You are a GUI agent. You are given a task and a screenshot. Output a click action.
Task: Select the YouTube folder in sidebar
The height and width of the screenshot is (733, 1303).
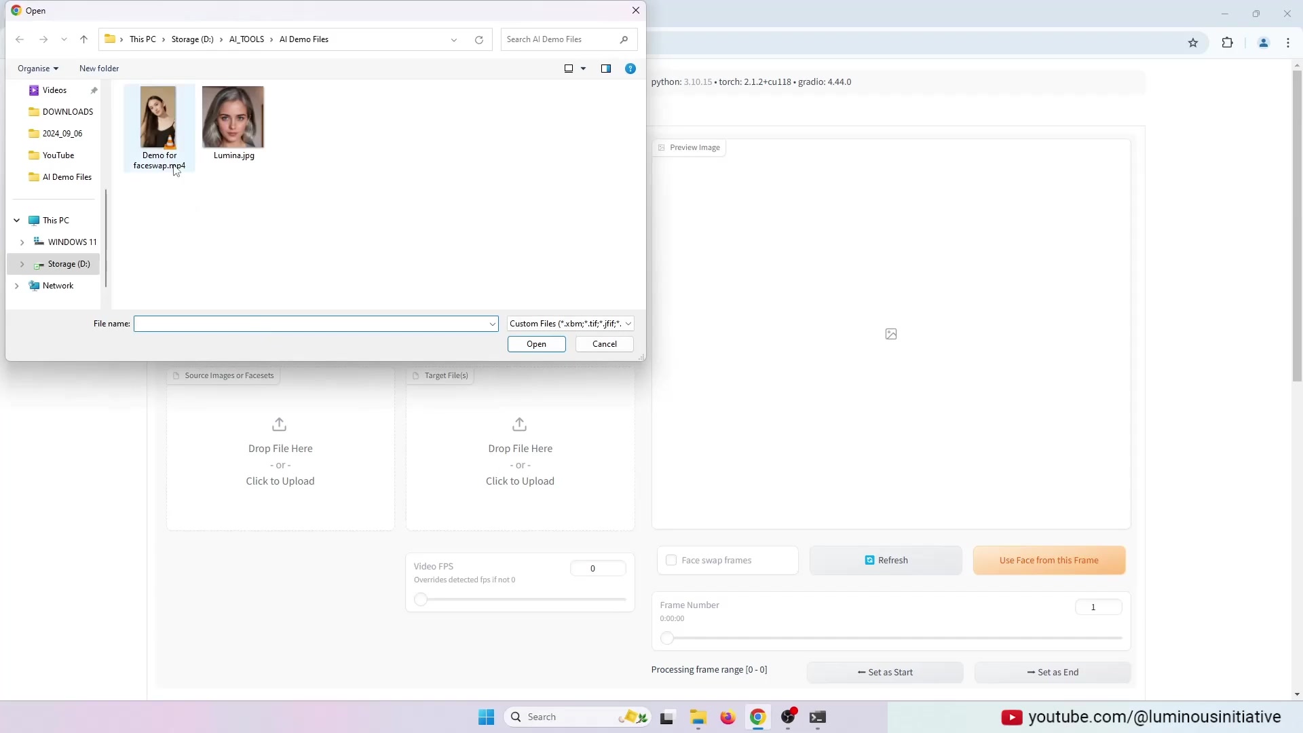pyautogui.click(x=58, y=155)
